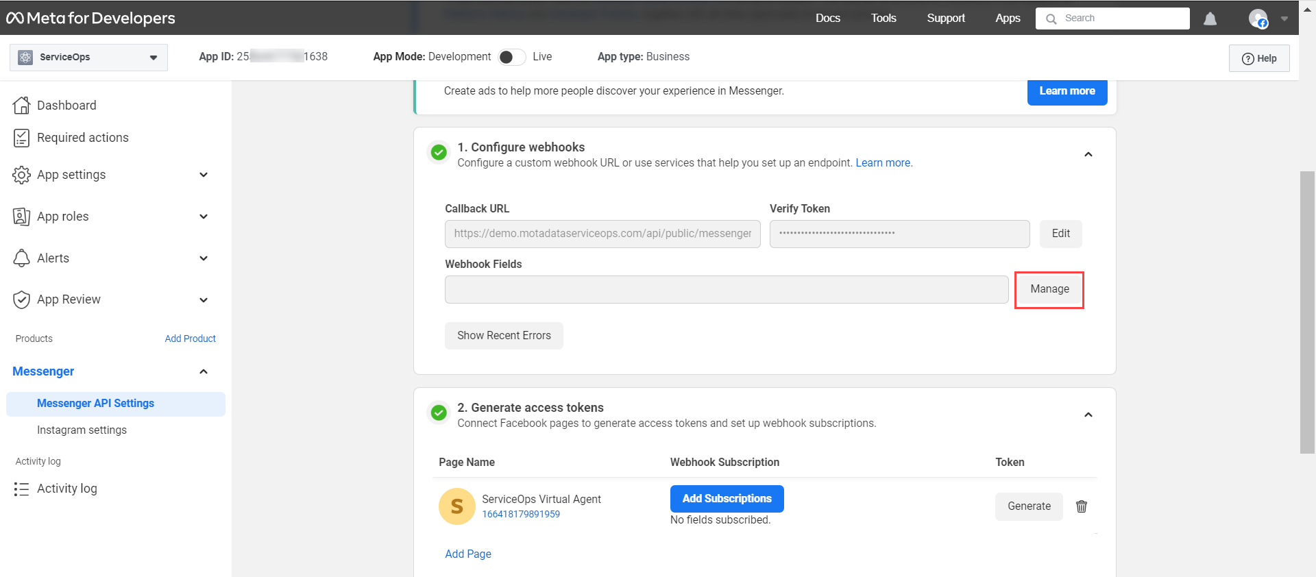This screenshot has width=1316, height=577.
Task: Open the Tools menu
Action: 884,19
